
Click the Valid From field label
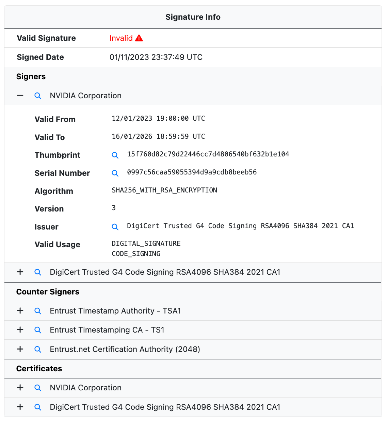[x=55, y=119]
